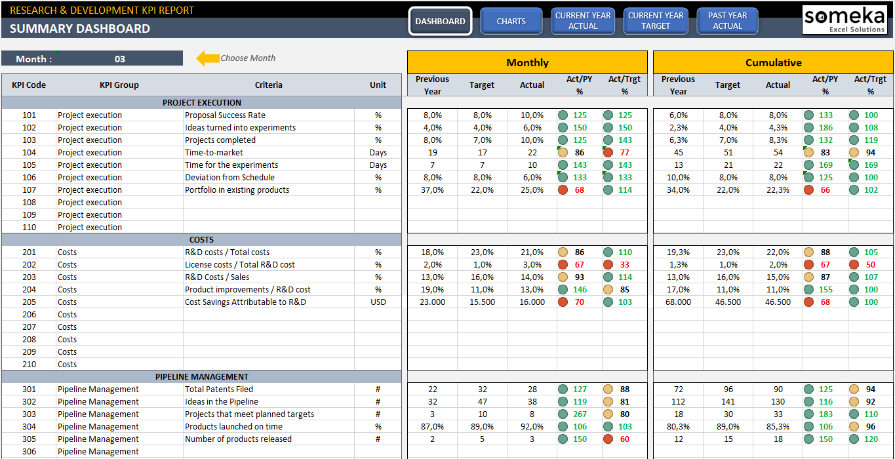Click the green indicator beside Proposal Success Rate

562,115
